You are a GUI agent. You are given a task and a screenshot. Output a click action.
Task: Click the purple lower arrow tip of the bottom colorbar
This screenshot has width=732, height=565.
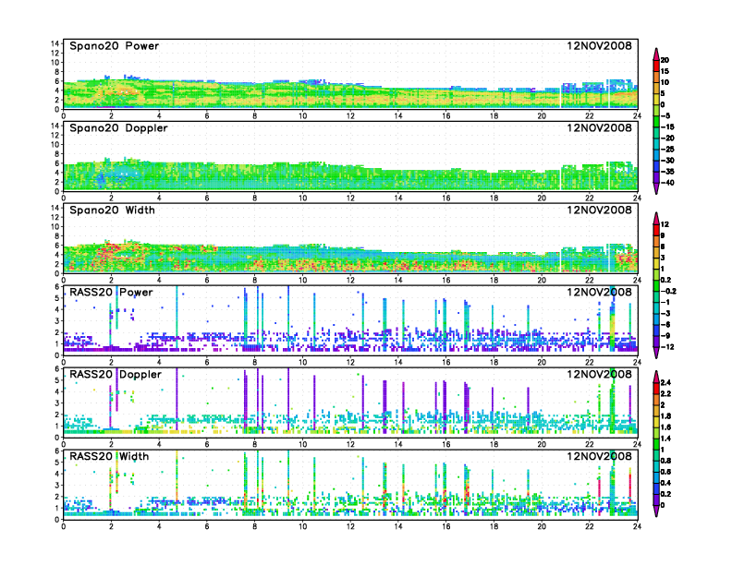656,511
